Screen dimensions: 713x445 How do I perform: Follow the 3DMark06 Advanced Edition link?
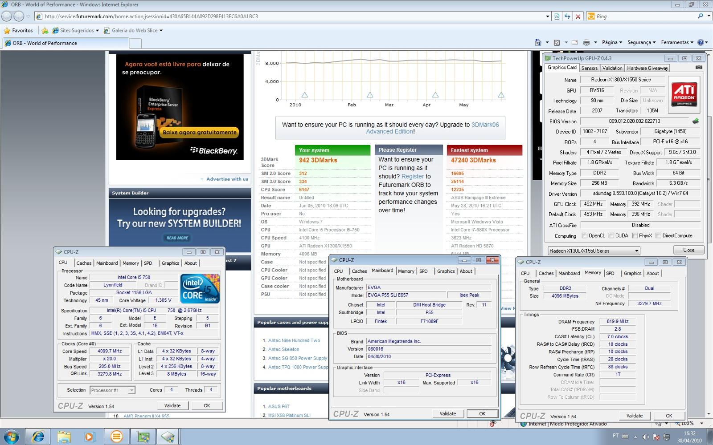[433, 128]
